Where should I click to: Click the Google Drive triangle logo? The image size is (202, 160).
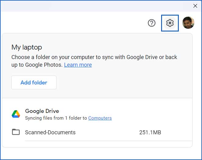16,114
